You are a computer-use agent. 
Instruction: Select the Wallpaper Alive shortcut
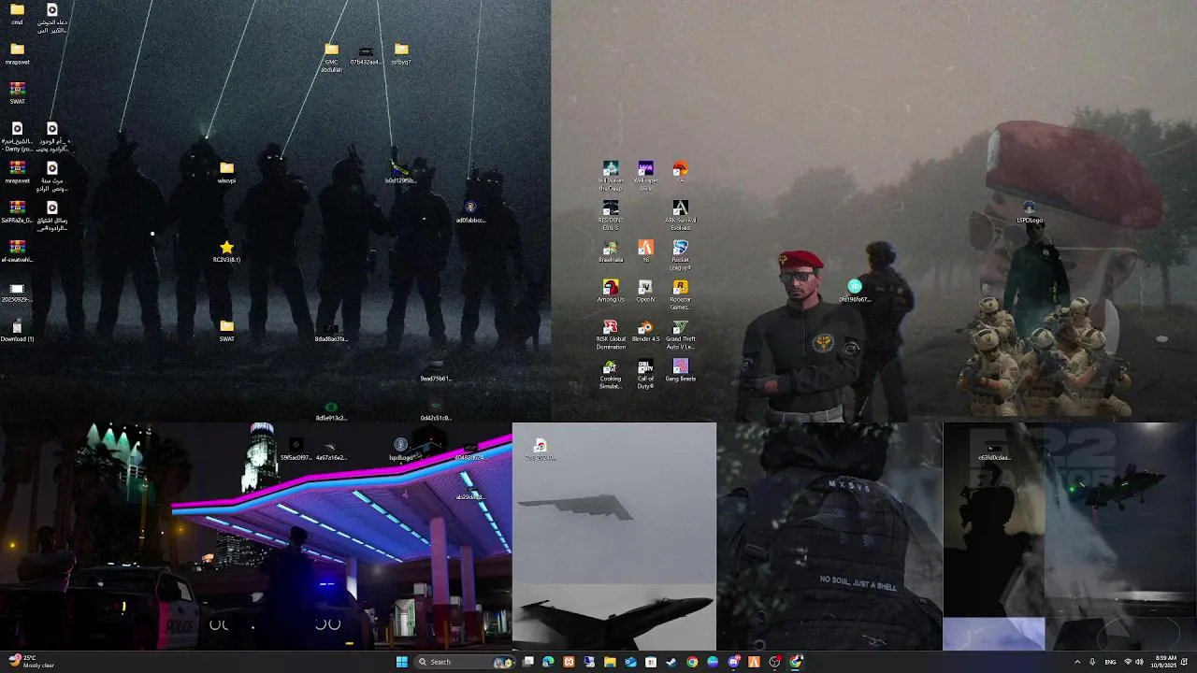point(645,177)
